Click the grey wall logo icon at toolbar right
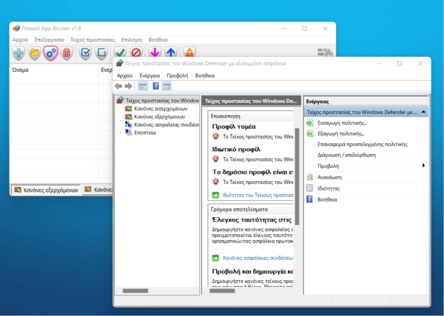The height and width of the screenshot is (316, 444). click(325, 52)
